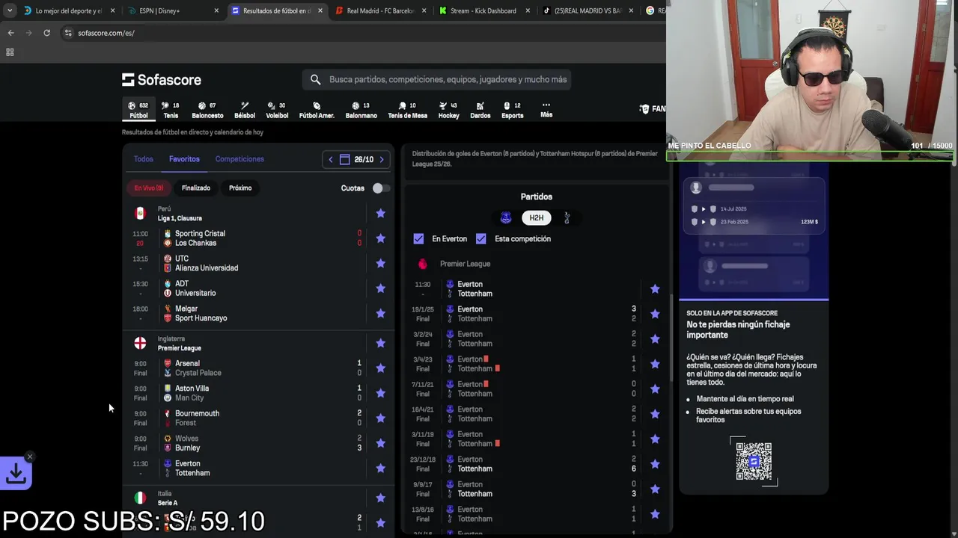The width and height of the screenshot is (958, 538).
Task: Select the Tenis sport icon
Action: pos(171,110)
